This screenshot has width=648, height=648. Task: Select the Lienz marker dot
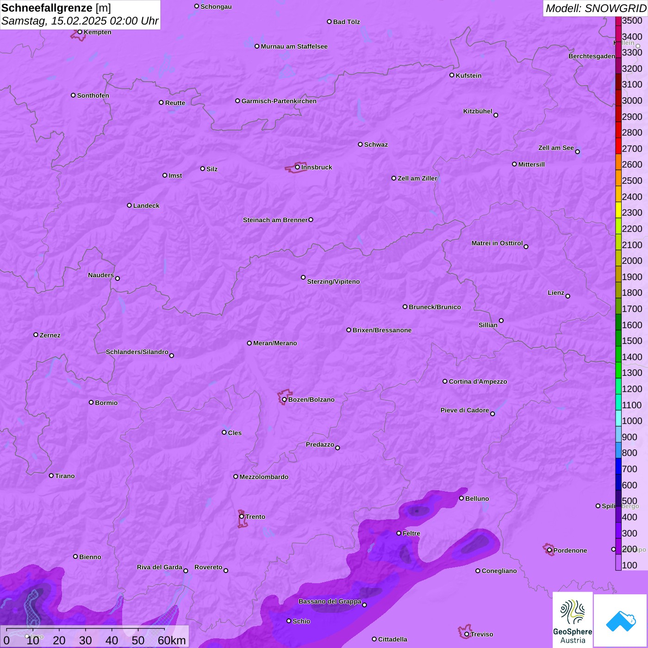(x=568, y=296)
